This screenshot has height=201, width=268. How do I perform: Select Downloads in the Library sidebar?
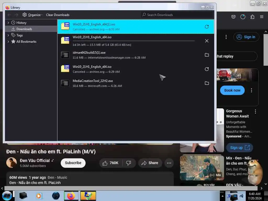31,29
